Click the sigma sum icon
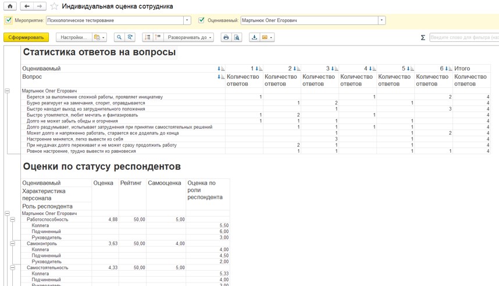The width and height of the screenshot is (499, 286). 423,38
